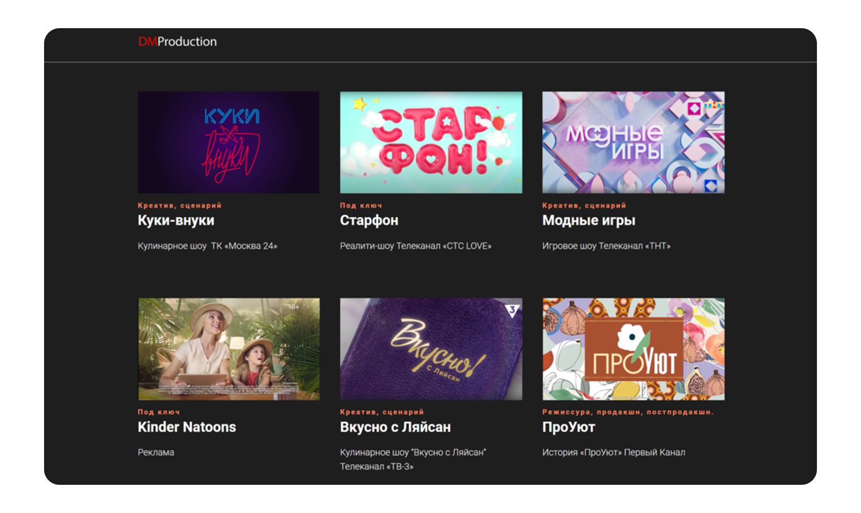Click the Kinder Natoons title
The width and height of the screenshot is (861, 513).
pyautogui.click(x=187, y=427)
